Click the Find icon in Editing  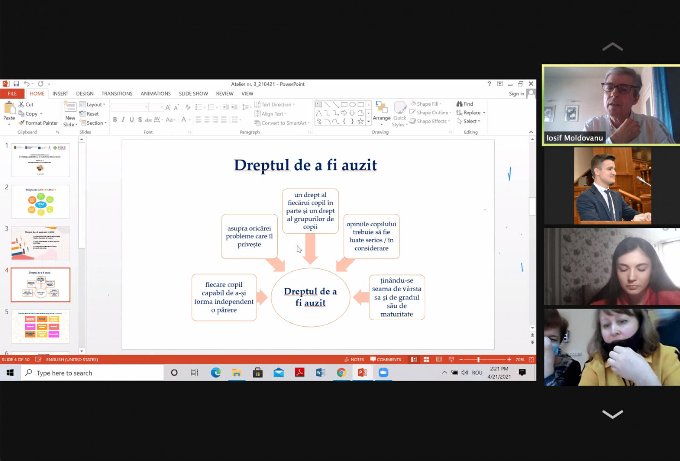coord(465,104)
